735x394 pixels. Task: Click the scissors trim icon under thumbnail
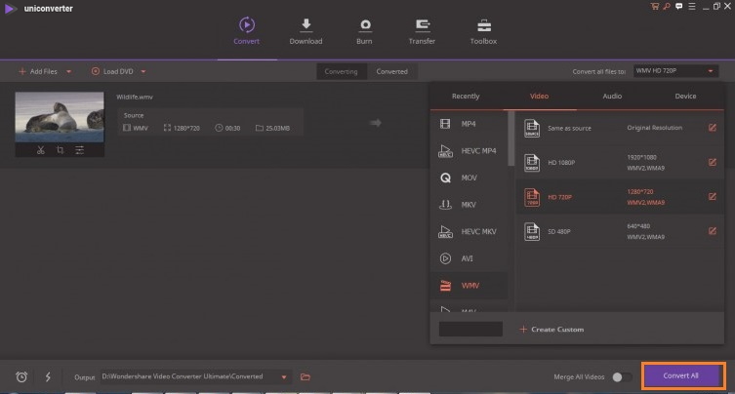pyautogui.click(x=41, y=150)
